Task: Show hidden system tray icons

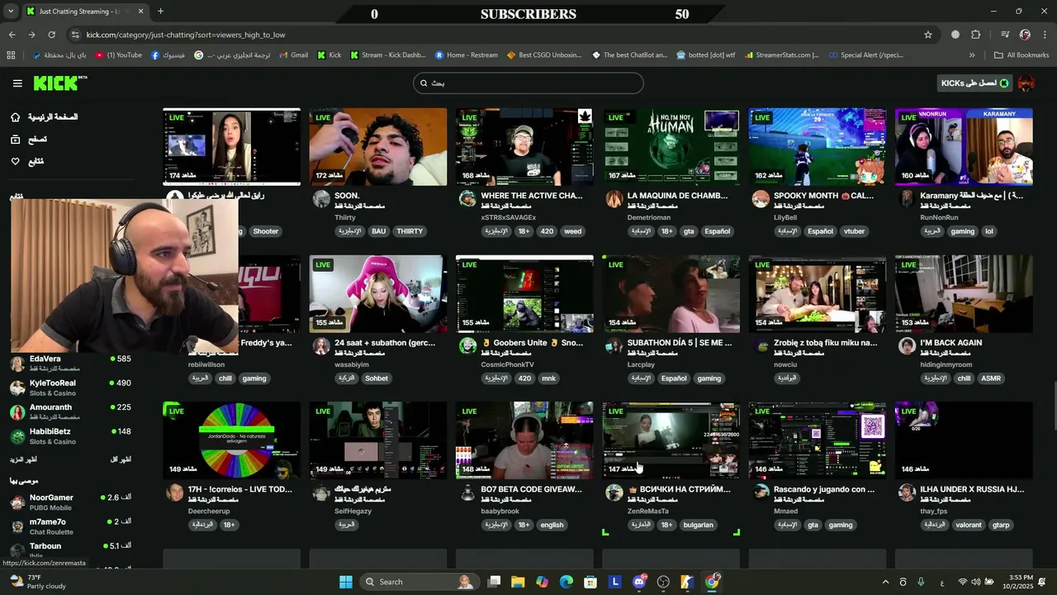Action: [885, 582]
